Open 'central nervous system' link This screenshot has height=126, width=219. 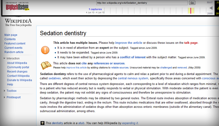[133, 78]
